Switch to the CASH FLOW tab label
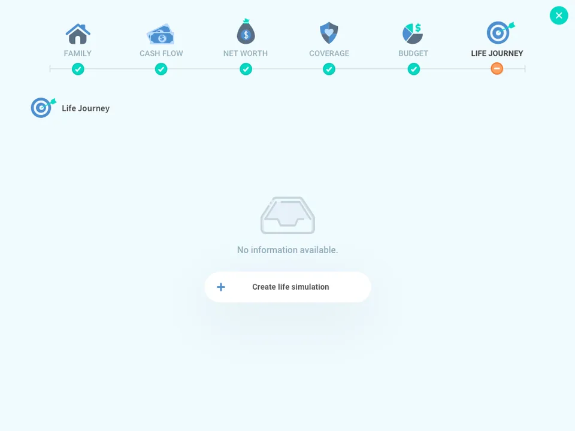This screenshot has height=431, width=575. coord(161,53)
